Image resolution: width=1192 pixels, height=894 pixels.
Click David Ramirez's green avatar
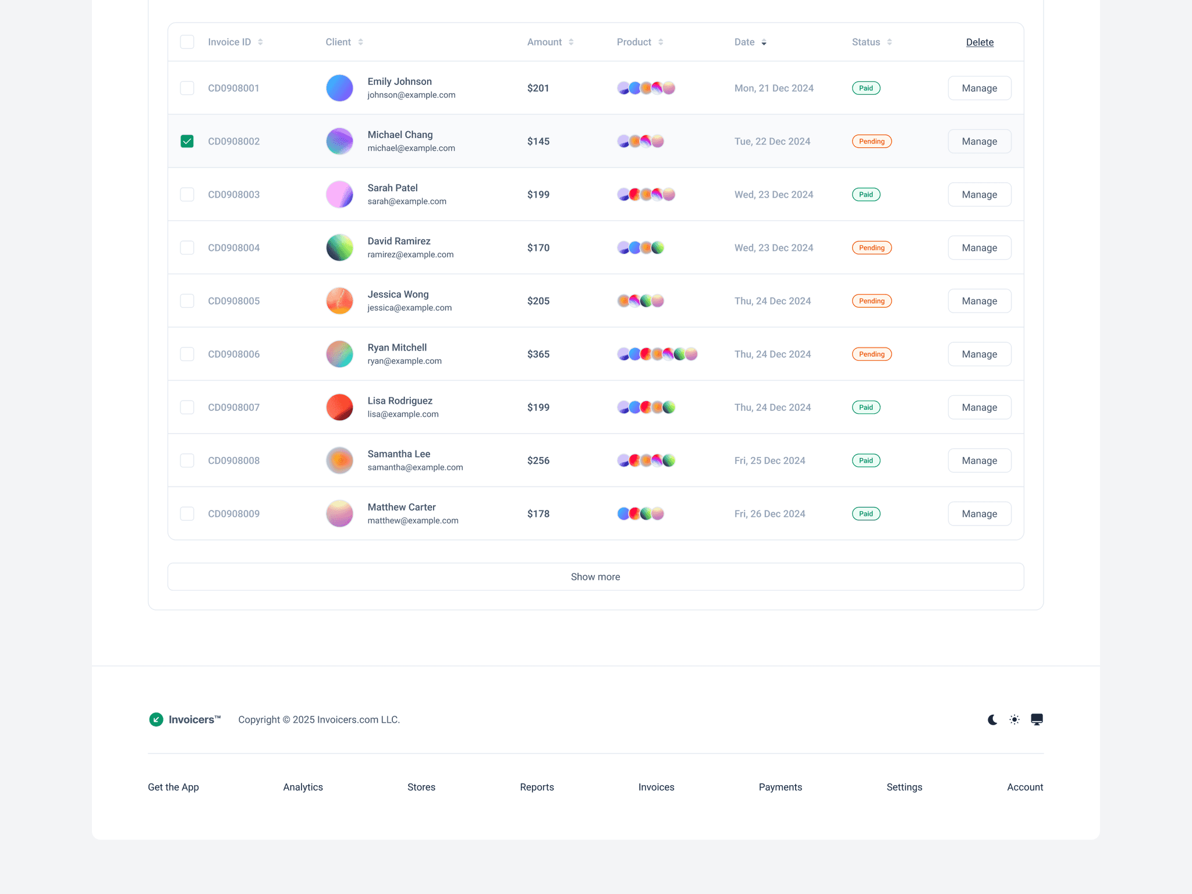tap(339, 247)
